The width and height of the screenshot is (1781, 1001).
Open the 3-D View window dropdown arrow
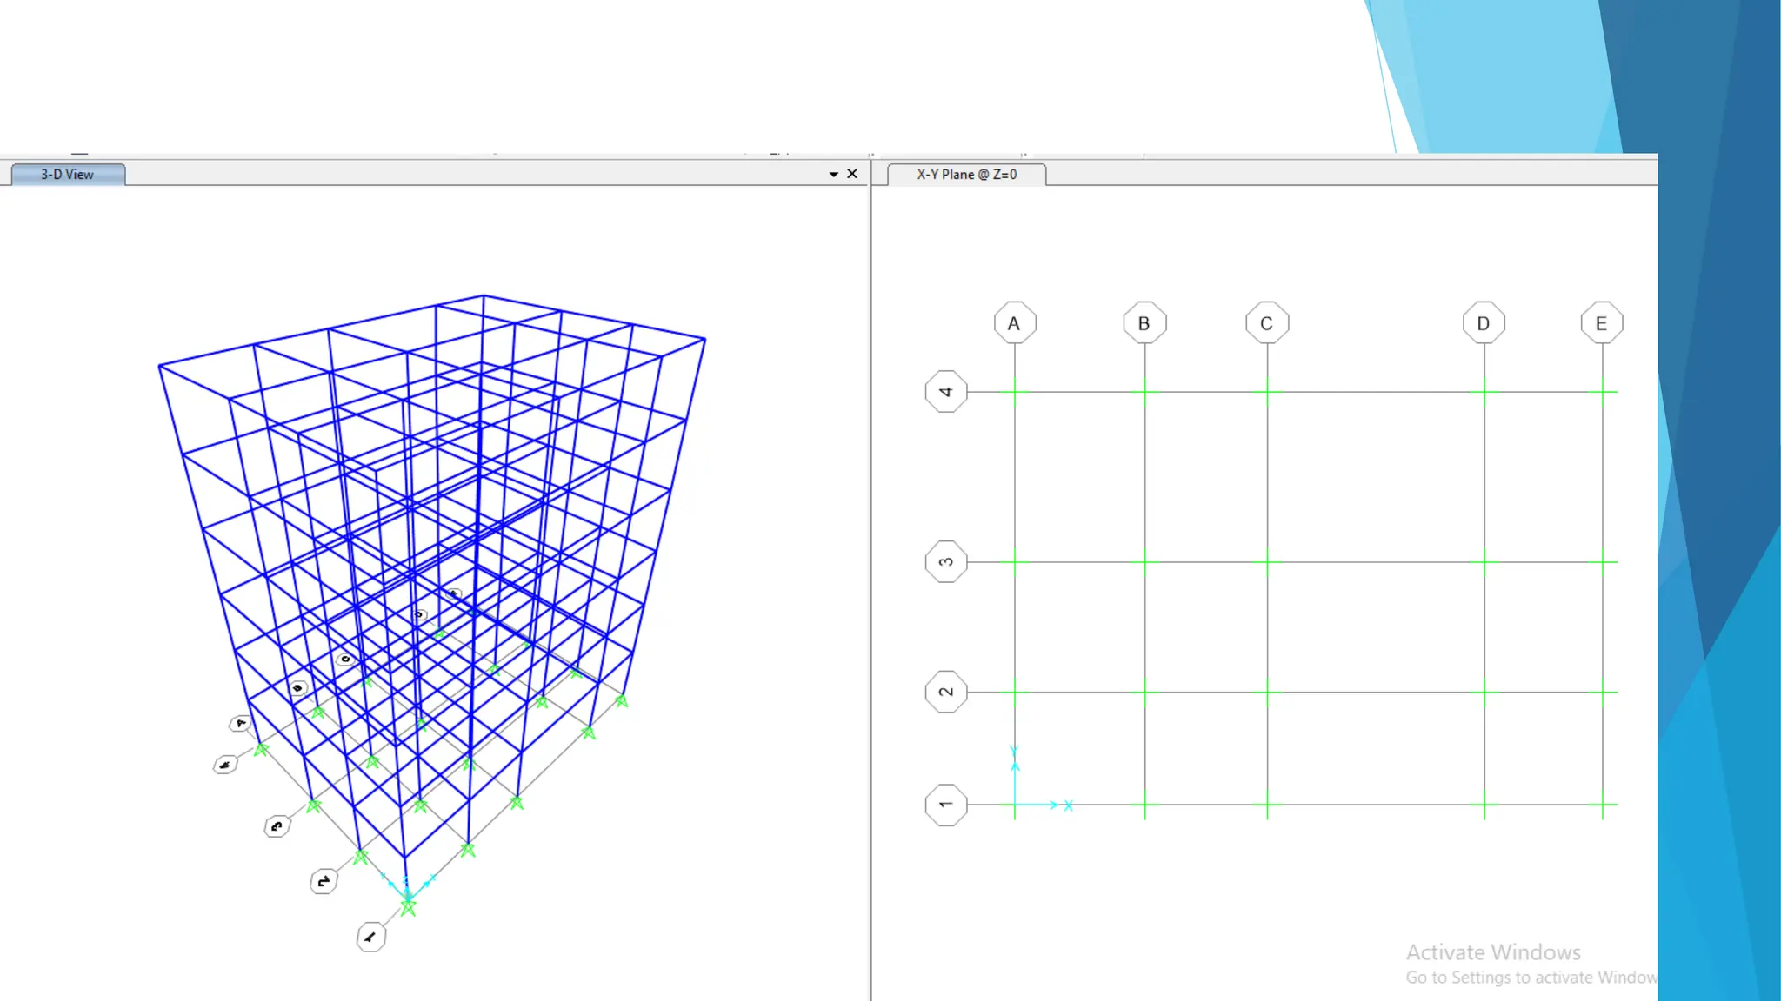[833, 175]
